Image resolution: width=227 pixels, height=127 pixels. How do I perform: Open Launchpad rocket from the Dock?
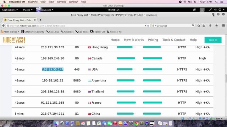[x=62, y=123]
